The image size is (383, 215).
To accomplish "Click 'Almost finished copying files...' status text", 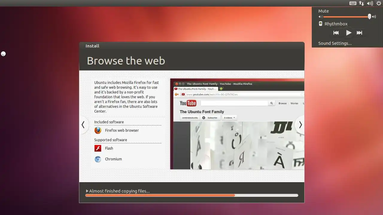I will click(119, 191).
